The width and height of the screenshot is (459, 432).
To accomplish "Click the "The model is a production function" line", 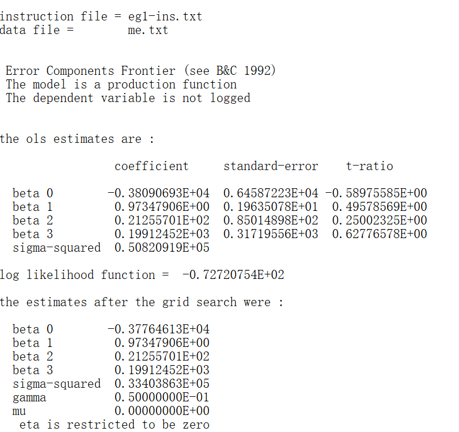I will coord(121,84).
